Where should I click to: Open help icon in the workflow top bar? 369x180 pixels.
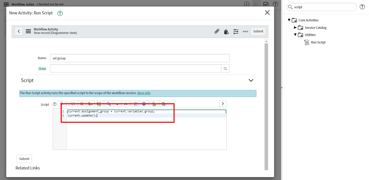pos(275,4)
